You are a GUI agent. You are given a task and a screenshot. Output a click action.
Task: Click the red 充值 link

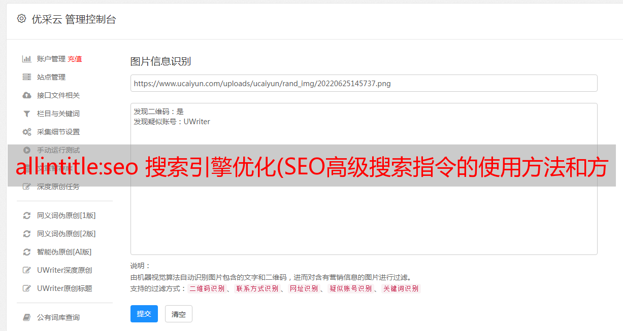[x=75, y=59]
